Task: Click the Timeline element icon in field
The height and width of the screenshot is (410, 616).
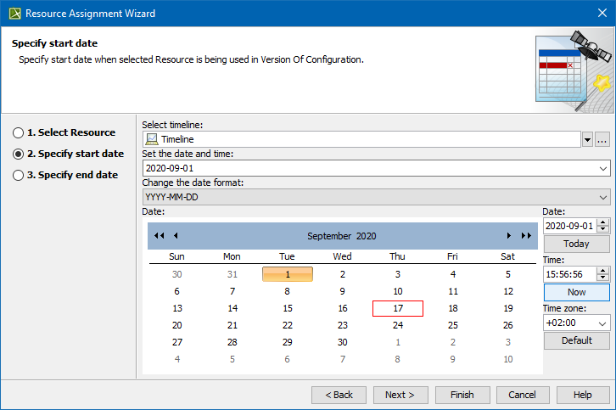Action: pos(151,139)
